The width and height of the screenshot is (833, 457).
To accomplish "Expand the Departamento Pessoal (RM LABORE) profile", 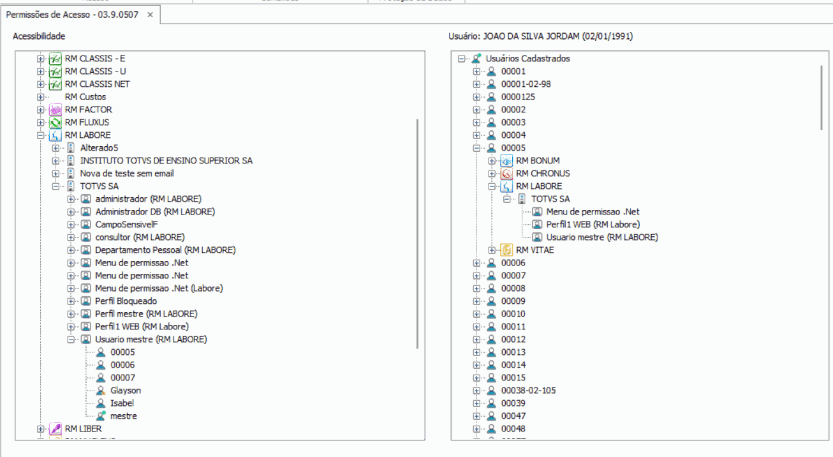I will pyautogui.click(x=71, y=250).
